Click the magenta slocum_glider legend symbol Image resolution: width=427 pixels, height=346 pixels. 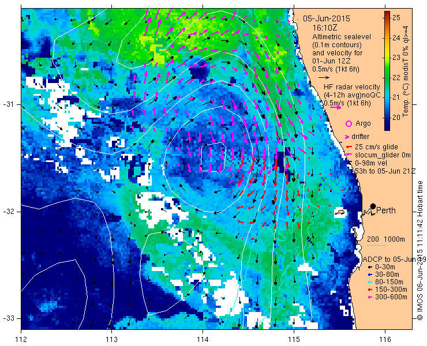(349, 155)
